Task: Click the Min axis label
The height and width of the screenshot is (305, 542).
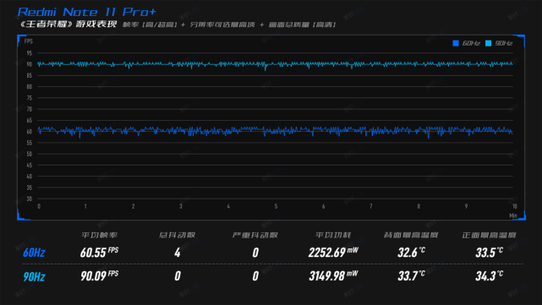Action: point(513,215)
